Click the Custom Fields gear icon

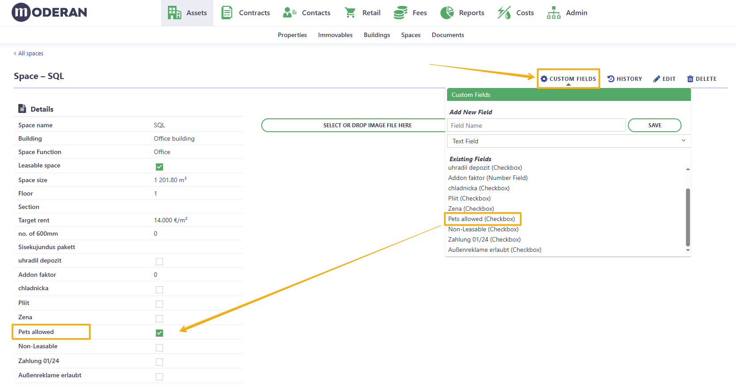tap(544, 79)
